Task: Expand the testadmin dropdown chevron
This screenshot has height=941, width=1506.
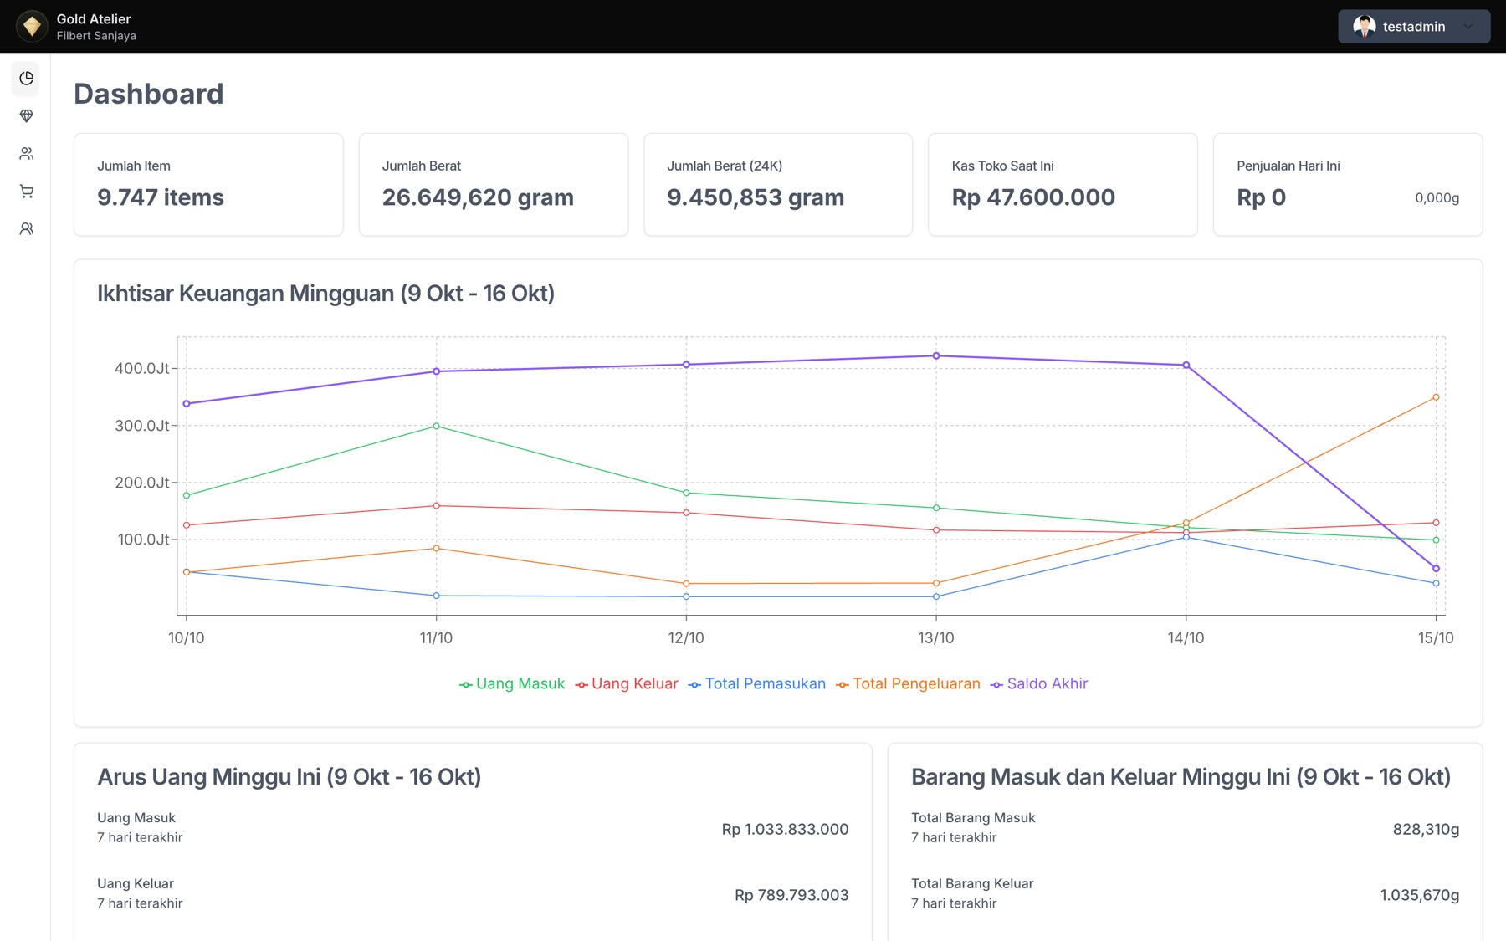Action: click(1468, 27)
